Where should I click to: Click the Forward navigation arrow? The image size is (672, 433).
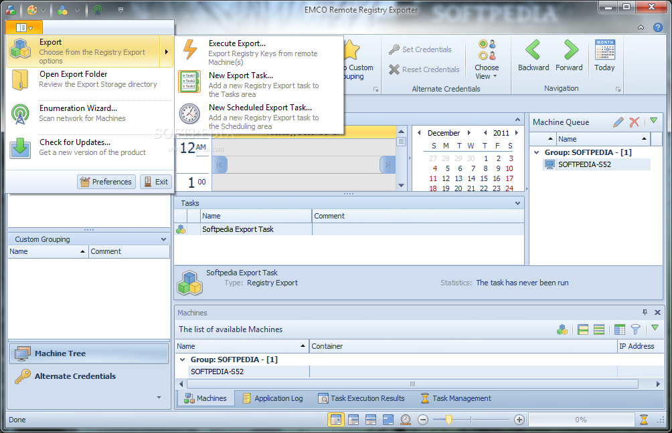[569, 55]
